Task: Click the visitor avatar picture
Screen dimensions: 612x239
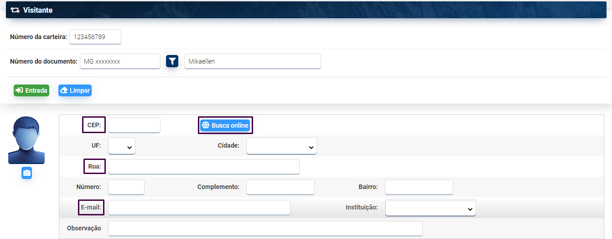Action: pos(26,140)
